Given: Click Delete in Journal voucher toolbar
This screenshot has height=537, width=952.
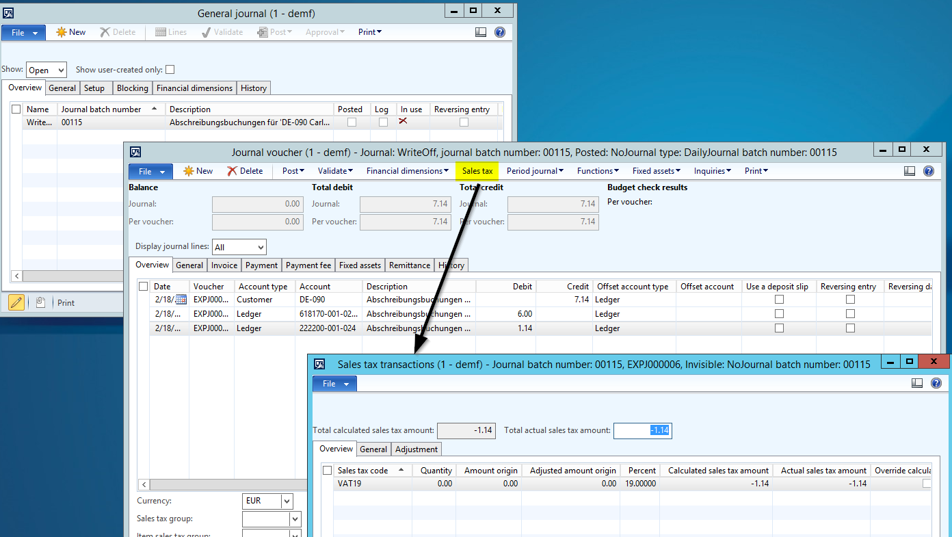Looking at the screenshot, I should (245, 171).
